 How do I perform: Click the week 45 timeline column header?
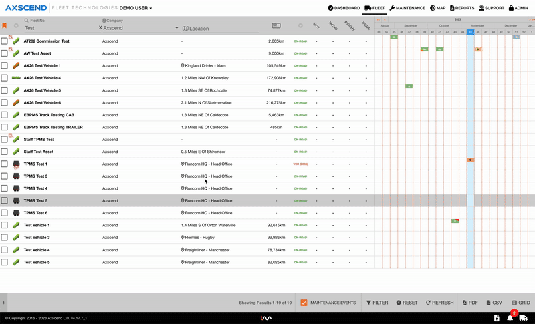coord(470,31)
